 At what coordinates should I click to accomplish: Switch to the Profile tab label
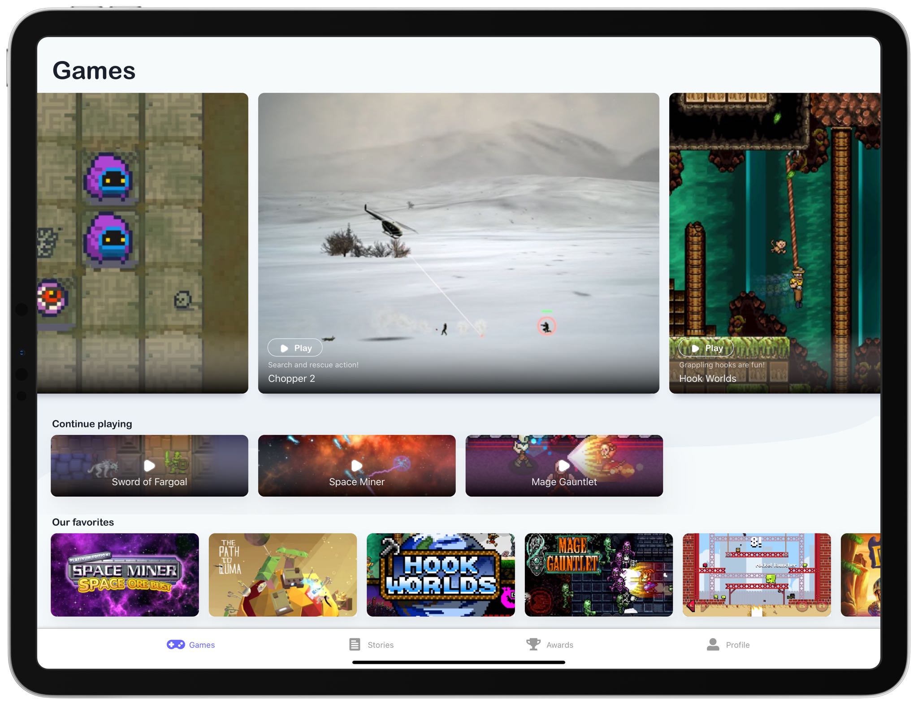pos(738,645)
